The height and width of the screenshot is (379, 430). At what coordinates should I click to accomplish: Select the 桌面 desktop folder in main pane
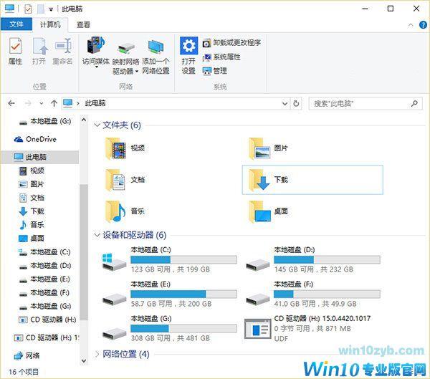(x=268, y=211)
